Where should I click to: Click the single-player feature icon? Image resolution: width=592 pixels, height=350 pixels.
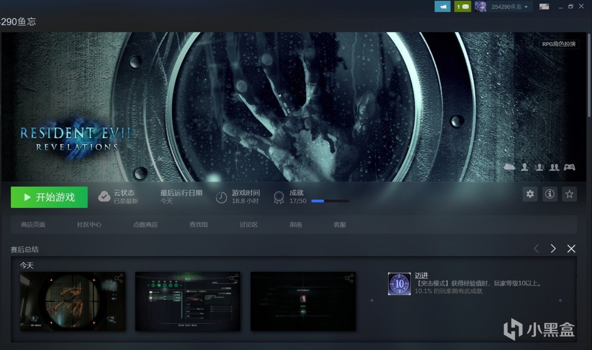point(525,167)
